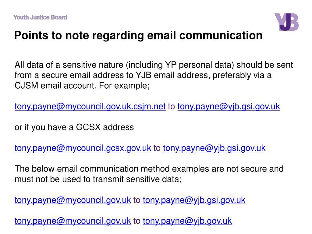Click the slide title about email communication
The height and width of the screenshot is (234, 312).
point(138,35)
